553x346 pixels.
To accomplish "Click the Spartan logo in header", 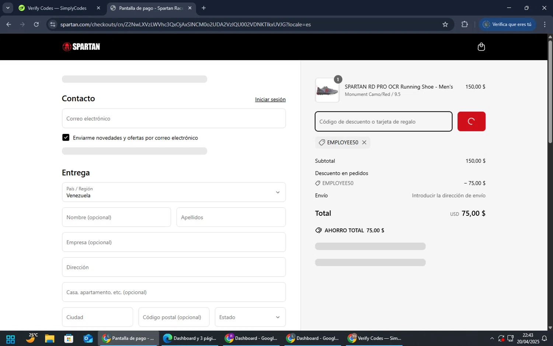I will [81, 47].
